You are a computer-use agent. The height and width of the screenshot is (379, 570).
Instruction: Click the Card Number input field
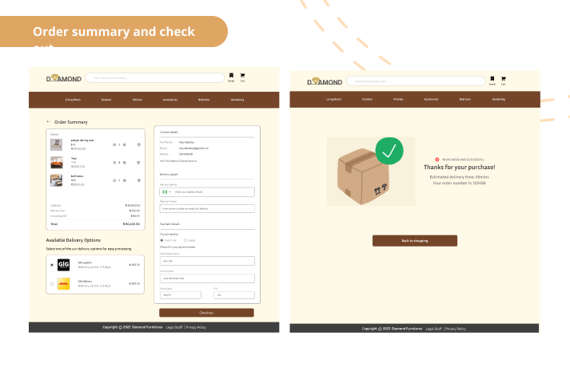point(207,278)
